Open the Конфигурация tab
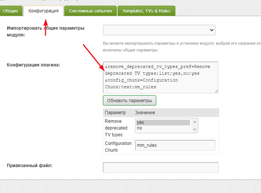261x193 pixels. point(43,11)
